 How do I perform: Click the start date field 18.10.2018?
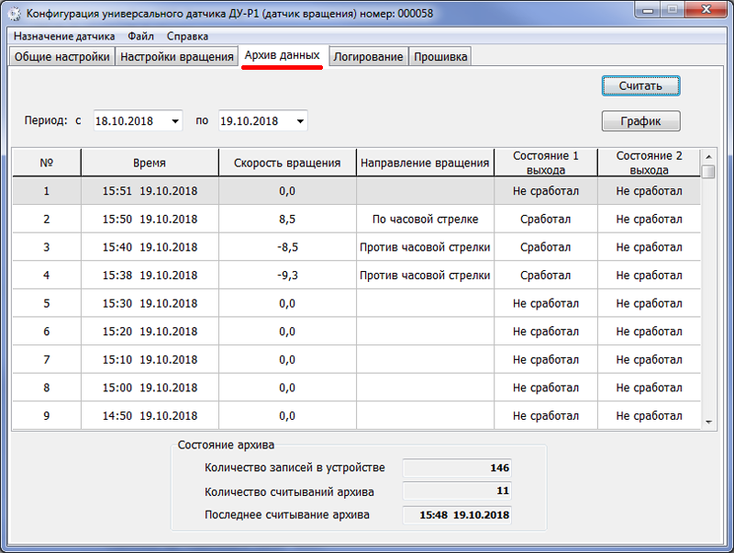[138, 121]
